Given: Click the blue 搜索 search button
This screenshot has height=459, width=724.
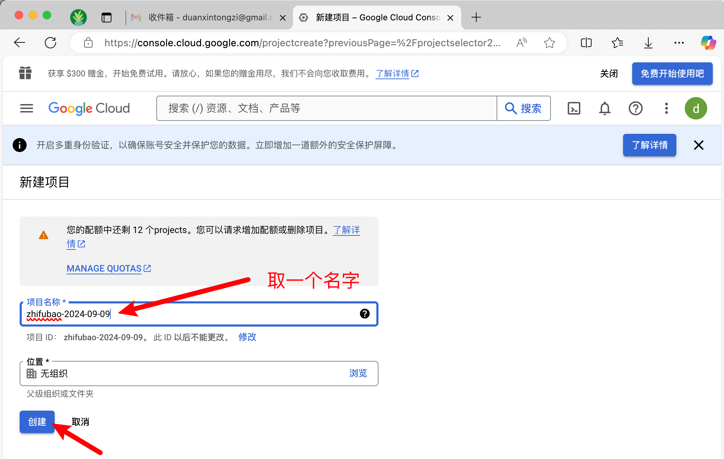Looking at the screenshot, I should tap(524, 108).
